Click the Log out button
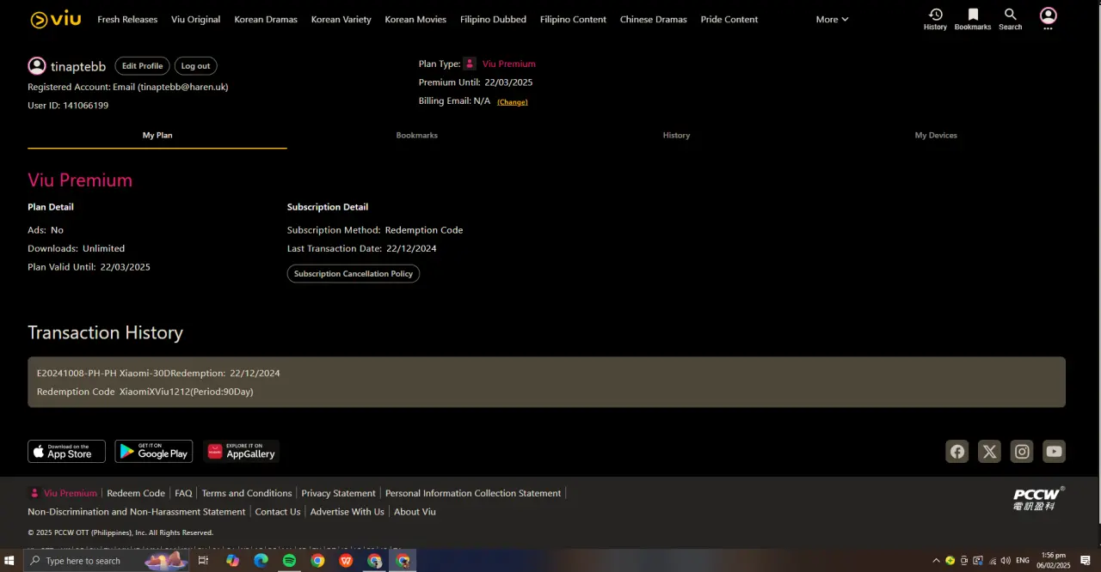The width and height of the screenshot is (1101, 572). click(x=195, y=66)
